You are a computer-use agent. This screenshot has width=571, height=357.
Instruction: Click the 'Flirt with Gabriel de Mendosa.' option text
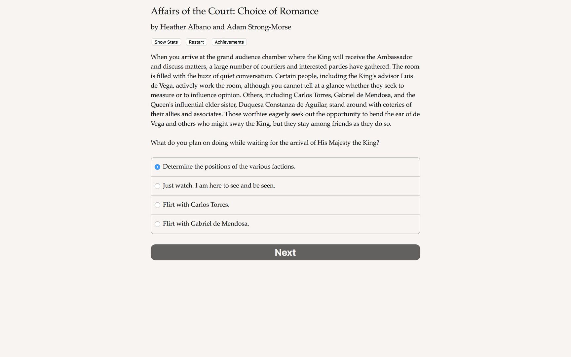[206, 224]
